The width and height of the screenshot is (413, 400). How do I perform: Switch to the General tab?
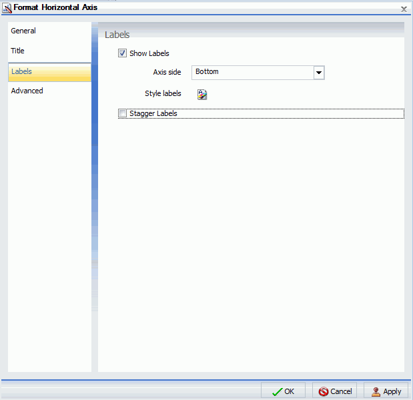(49, 31)
